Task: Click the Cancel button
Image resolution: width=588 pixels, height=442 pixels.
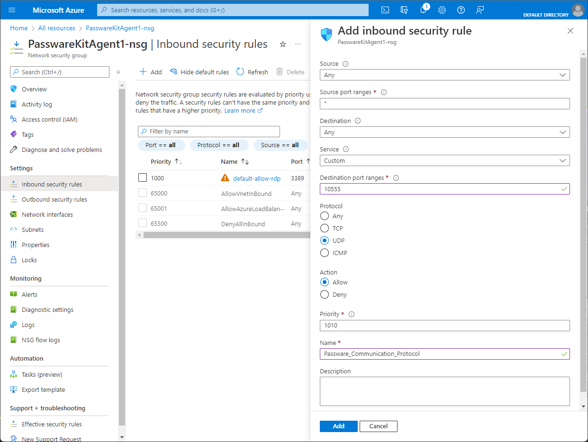Action: coord(379,426)
